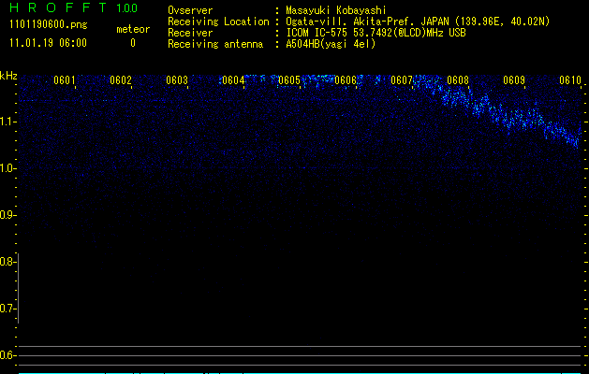Click the 0610 time marker
589x374 pixels.
pyautogui.click(x=570, y=80)
